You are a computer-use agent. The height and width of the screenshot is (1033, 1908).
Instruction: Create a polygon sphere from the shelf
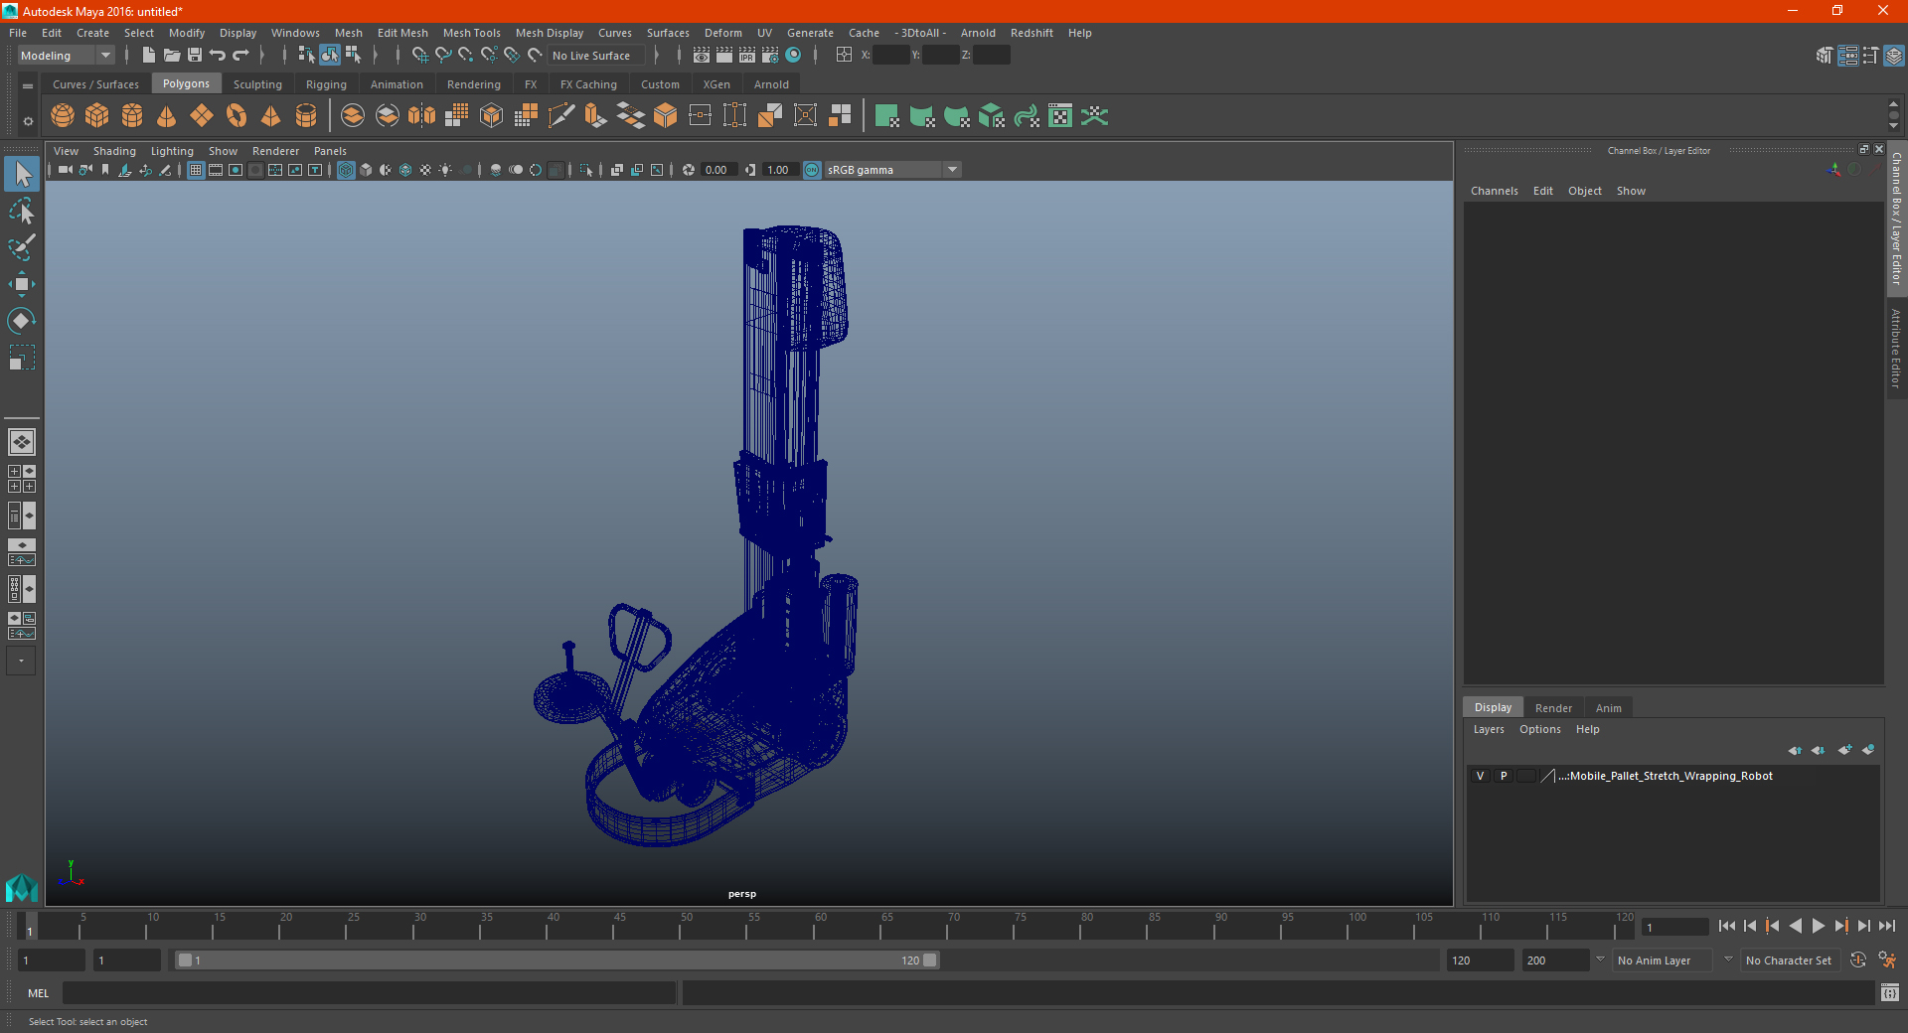pos(63,116)
